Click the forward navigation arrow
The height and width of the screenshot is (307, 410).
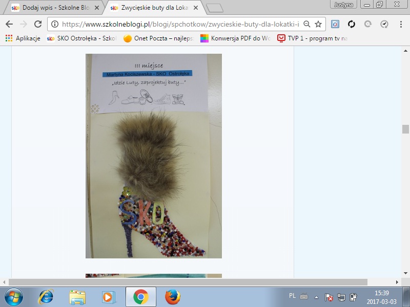[24, 24]
